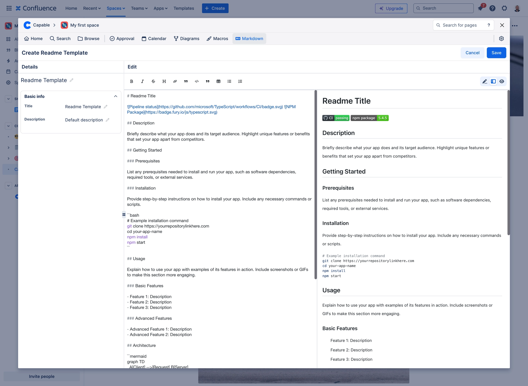Insert a code snippet with code icon
The image size is (528, 386).
click(x=197, y=81)
